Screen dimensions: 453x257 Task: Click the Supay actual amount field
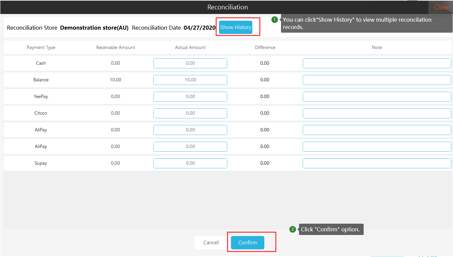click(190, 163)
